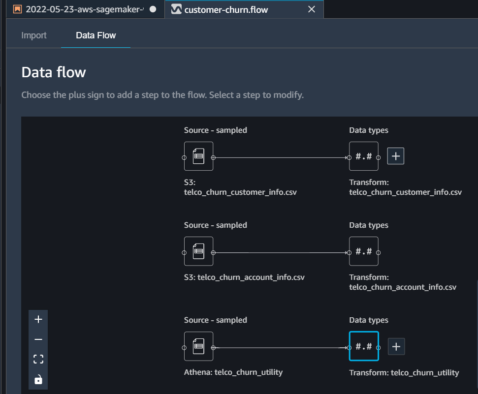Toggle the canvas interactivity lock
The image size is (478, 394).
click(38, 379)
